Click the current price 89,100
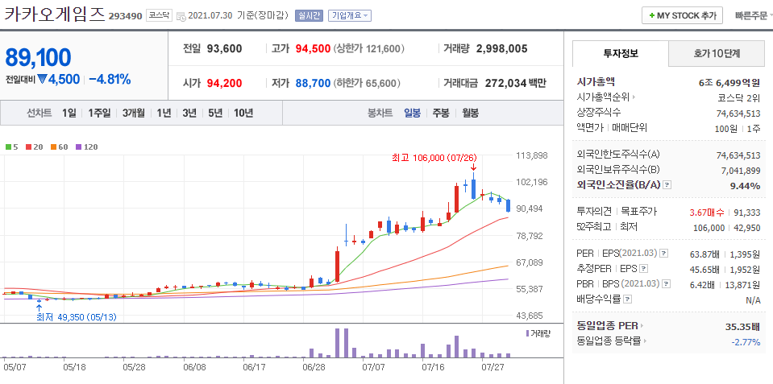Viewport: 773px width, 384px height. 39,58
